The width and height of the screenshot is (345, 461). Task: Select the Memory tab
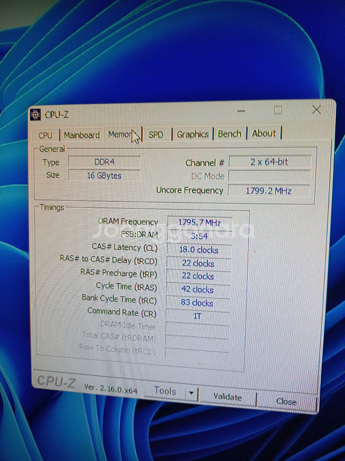point(120,134)
